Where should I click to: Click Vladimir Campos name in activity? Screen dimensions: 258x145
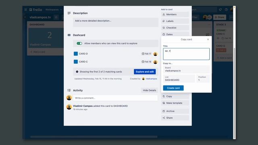[83, 106]
